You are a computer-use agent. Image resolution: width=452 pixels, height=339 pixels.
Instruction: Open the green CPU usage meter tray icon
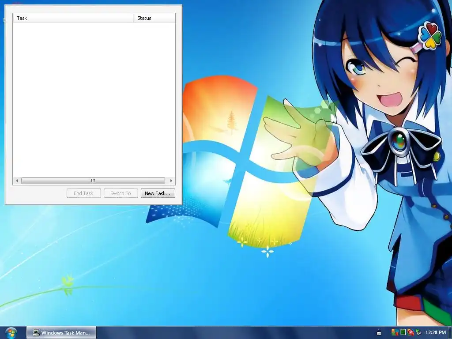point(403,332)
